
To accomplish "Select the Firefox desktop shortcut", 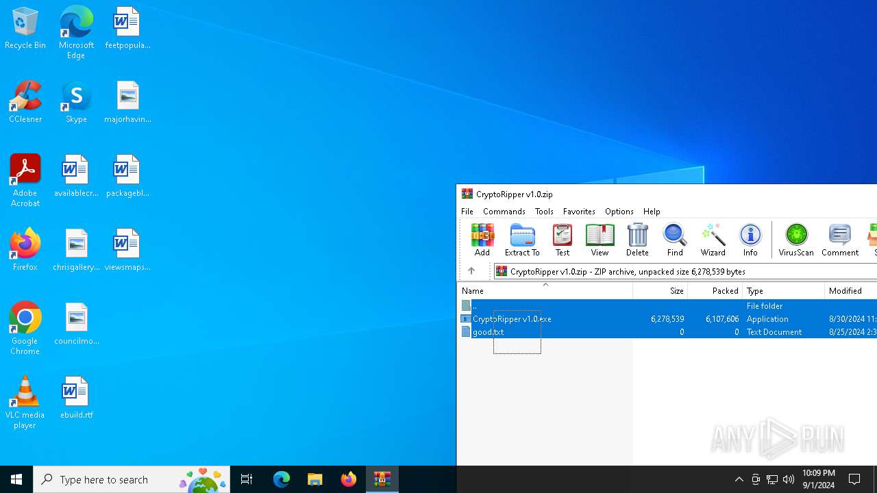I will (x=25, y=250).
